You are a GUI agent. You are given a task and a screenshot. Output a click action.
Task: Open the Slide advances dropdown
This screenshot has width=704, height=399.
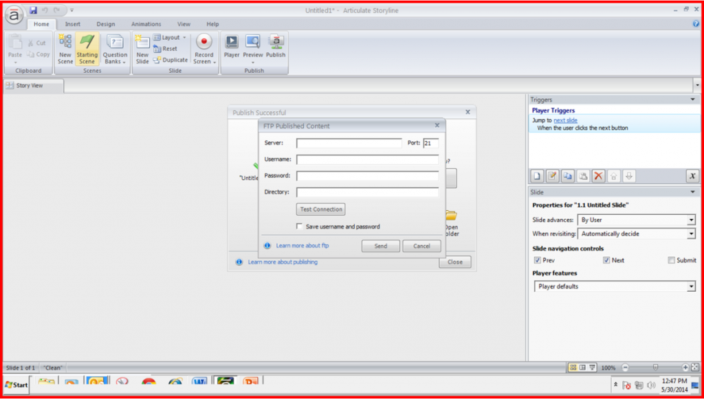click(692, 220)
